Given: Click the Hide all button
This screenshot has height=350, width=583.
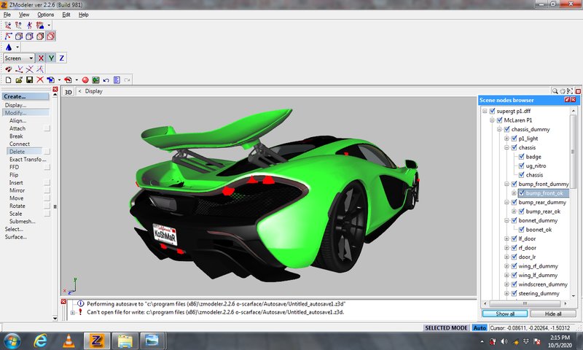Looking at the screenshot, I should coord(553,314).
